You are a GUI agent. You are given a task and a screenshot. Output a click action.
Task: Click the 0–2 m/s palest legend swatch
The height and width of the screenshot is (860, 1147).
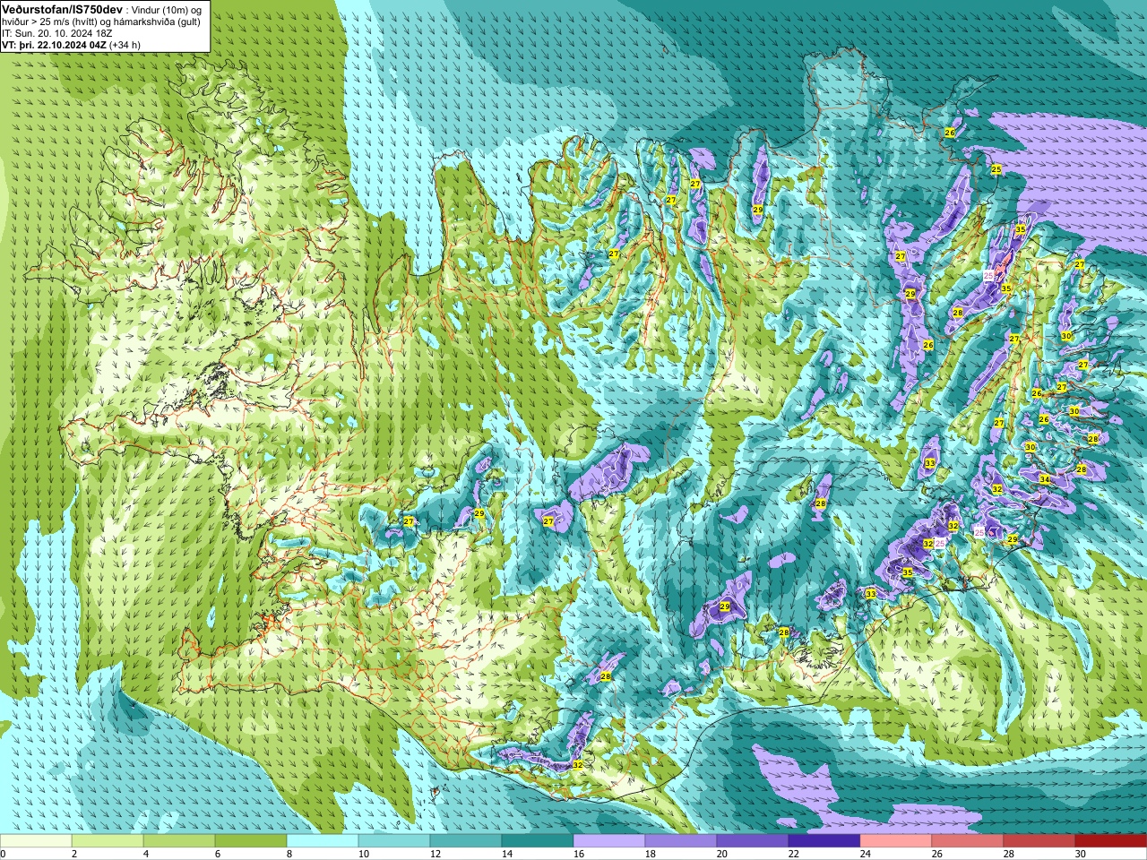point(36,840)
